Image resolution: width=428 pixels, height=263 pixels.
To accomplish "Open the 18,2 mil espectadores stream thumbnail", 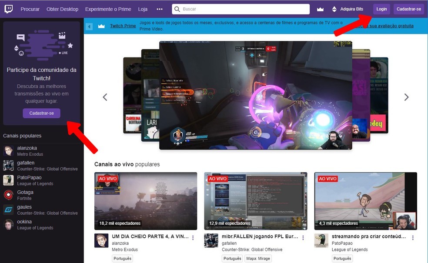I will coord(146,201).
